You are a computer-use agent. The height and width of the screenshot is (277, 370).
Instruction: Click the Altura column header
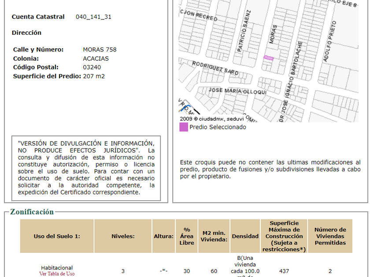coord(163,236)
